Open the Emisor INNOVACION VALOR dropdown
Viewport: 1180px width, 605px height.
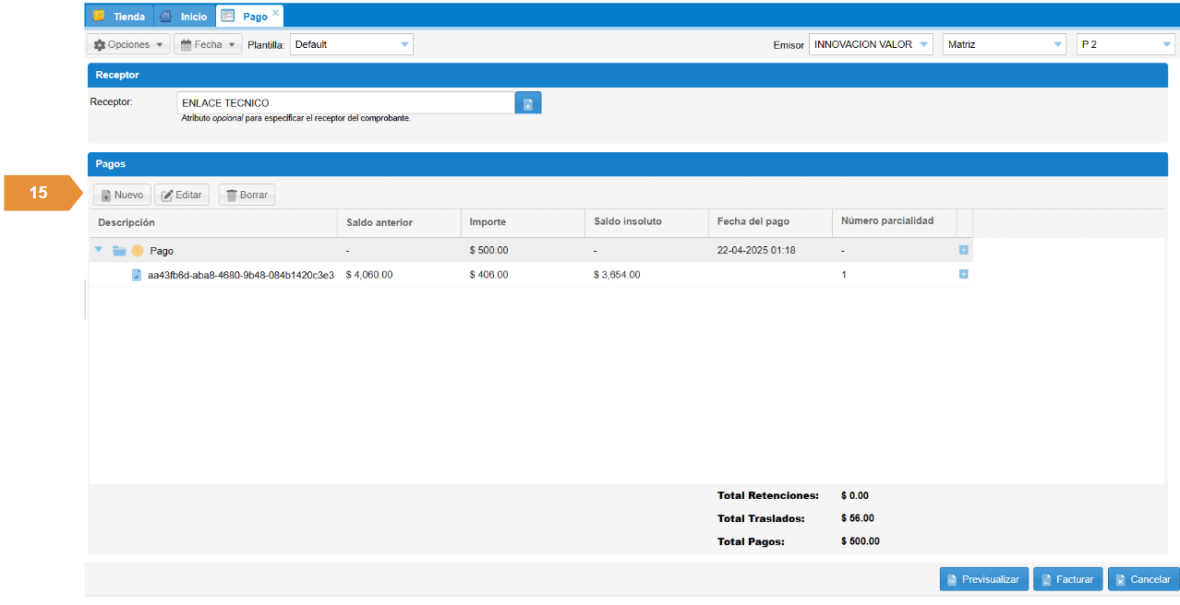pos(870,44)
